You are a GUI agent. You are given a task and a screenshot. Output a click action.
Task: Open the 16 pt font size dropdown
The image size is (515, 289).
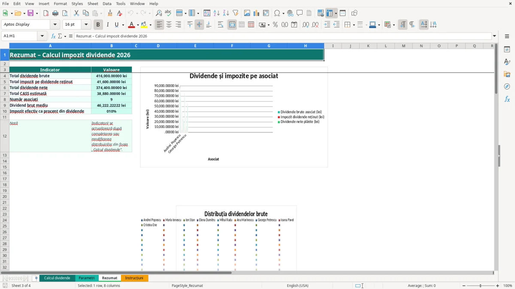coord(86,25)
